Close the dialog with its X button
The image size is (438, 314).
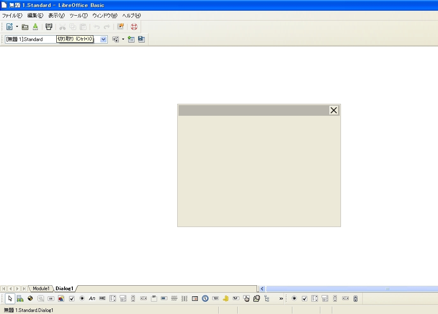point(334,110)
